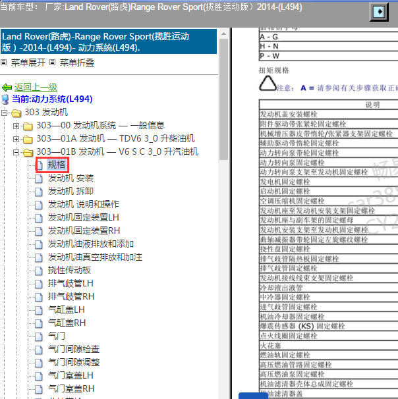
Task: Click page icon beside 发动机 拆卸
Action: (39, 192)
